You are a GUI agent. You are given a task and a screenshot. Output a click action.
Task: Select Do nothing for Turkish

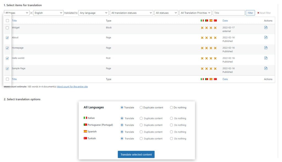171,139
